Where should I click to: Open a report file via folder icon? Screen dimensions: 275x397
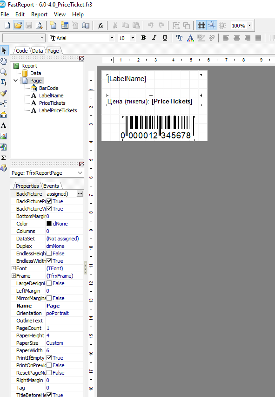pos(18,25)
